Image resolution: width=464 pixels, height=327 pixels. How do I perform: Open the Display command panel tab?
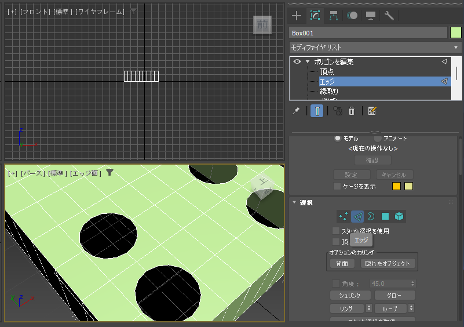coord(371,16)
